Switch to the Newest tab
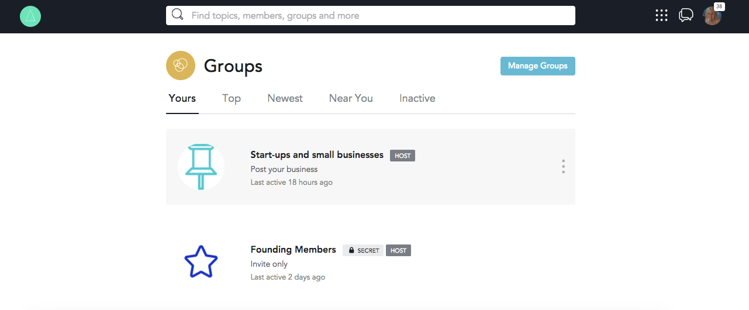 click(285, 98)
